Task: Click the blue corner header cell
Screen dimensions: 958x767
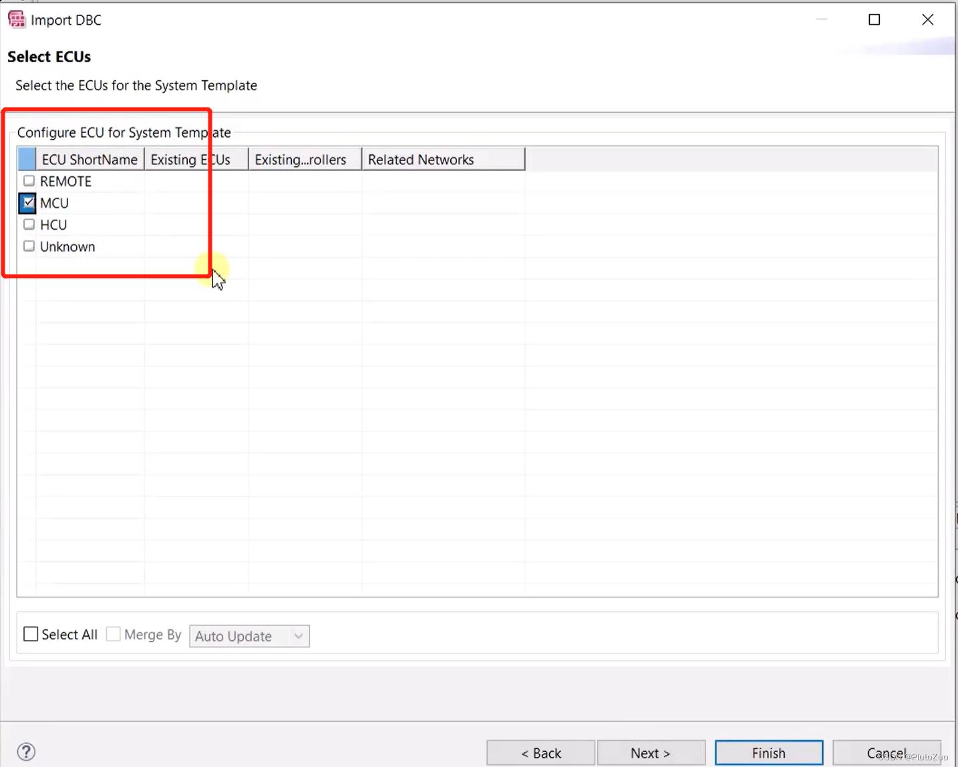Action: click(27, 160)
